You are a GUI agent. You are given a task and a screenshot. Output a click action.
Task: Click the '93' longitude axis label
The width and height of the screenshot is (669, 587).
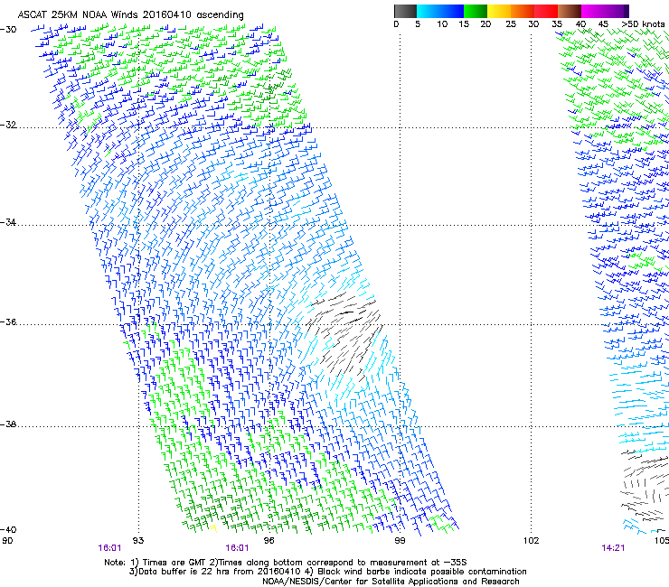pyautogui.click(x=138, y=541)
